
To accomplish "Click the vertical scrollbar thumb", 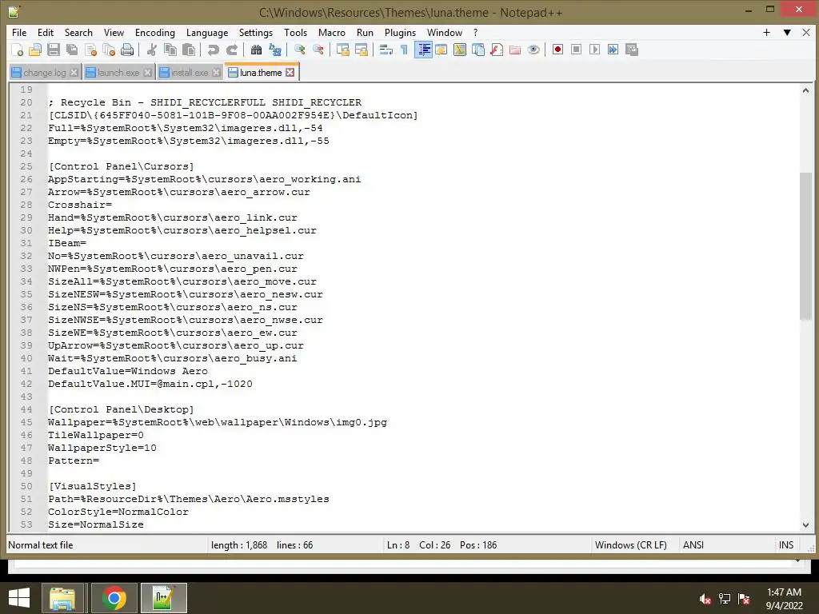I will 805,245.
